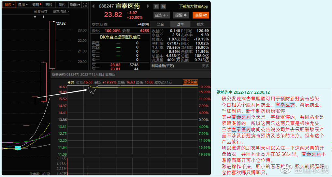Click the PE(动) value 120.69

coord(203,31)
